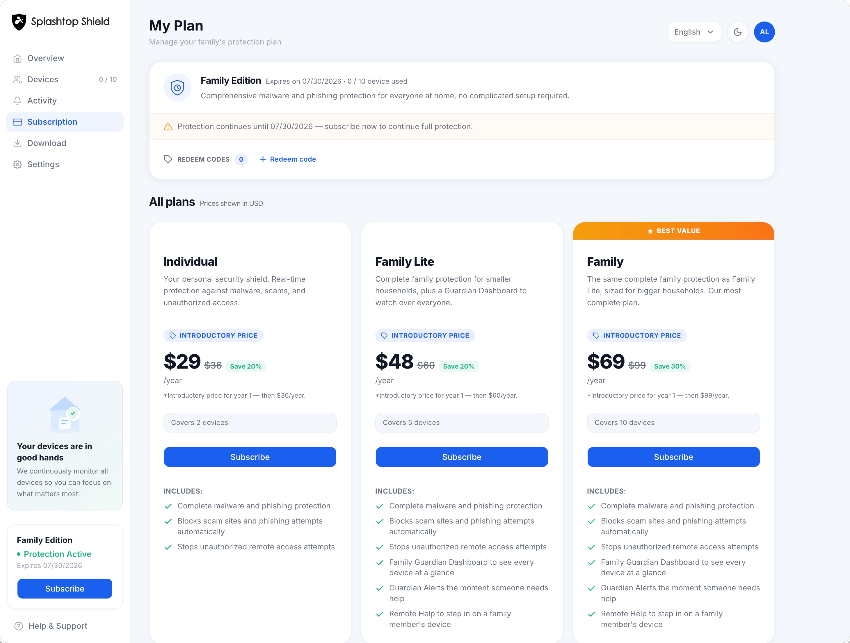Click the Individual plan introductory price tag icon
This screenshot has width=850, height=643.
point(173,335)
